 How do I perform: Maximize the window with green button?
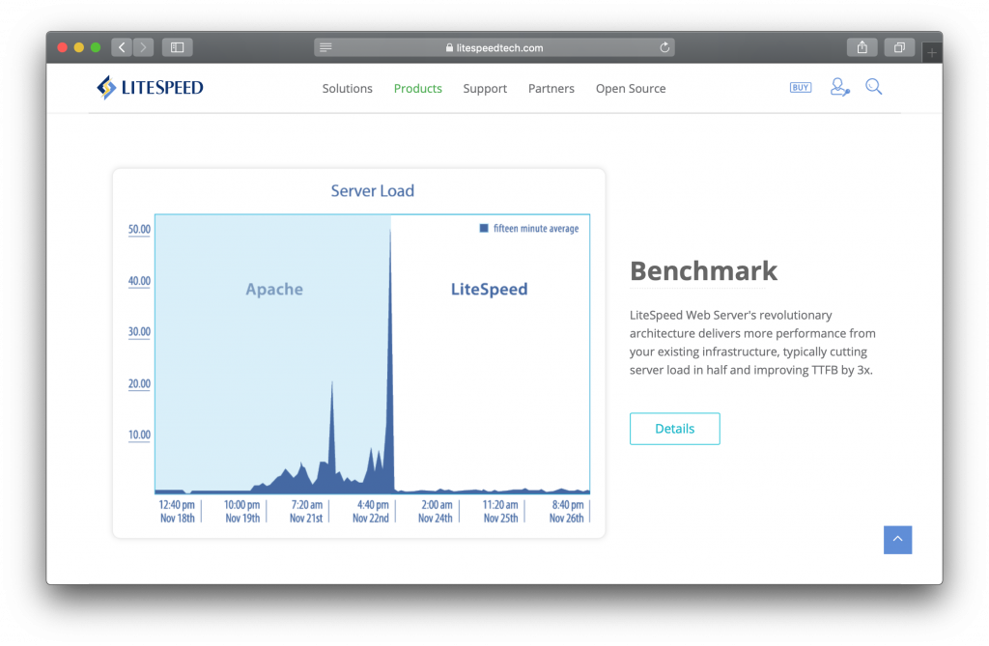[x=96, y=47]
